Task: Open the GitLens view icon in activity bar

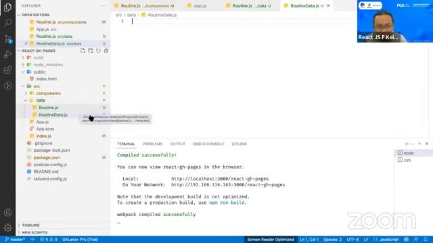Action: click(7, 86)
